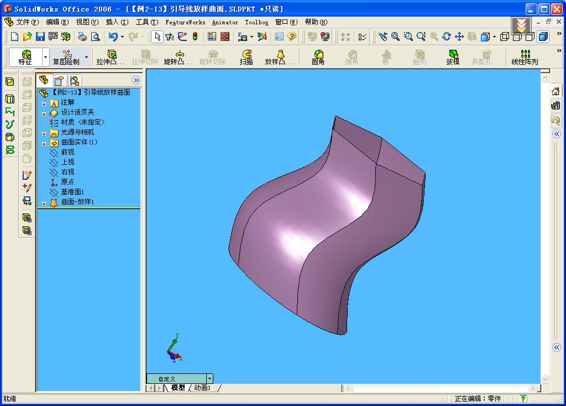Switch to the 动画1 animation tab
This screenshot has width=566, height=406.
click(x=202, y=388)
